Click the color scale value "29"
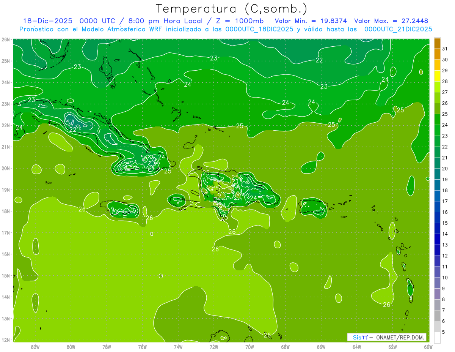The height and width of the screenshot is (352, 455). click(x=445, y=70)
